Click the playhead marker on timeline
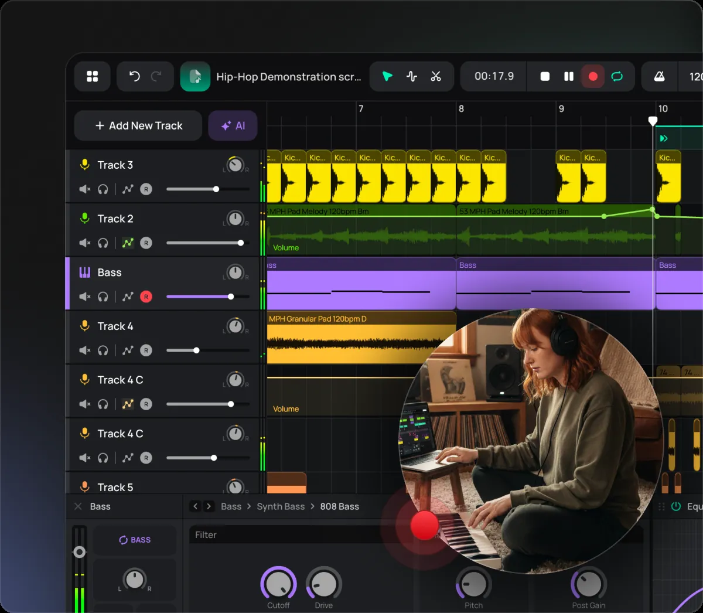The height and width of the screenshot is (613, 703). click(653, 121)
